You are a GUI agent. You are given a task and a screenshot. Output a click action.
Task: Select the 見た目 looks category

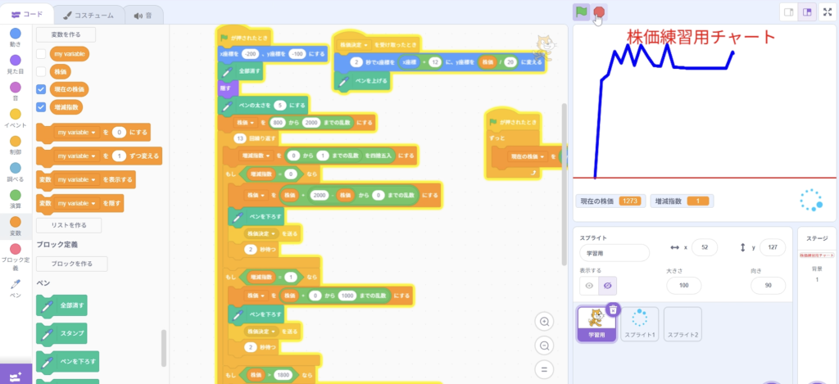click(16, 64)
